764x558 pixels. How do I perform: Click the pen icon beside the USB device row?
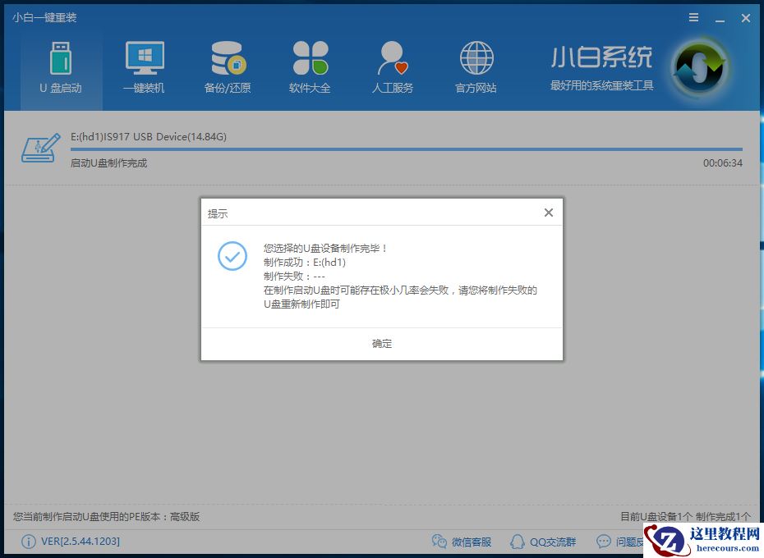[39, 148]
